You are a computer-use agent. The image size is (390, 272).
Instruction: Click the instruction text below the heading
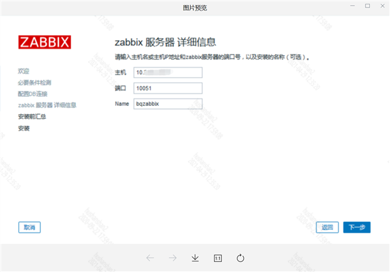point(212,57)
